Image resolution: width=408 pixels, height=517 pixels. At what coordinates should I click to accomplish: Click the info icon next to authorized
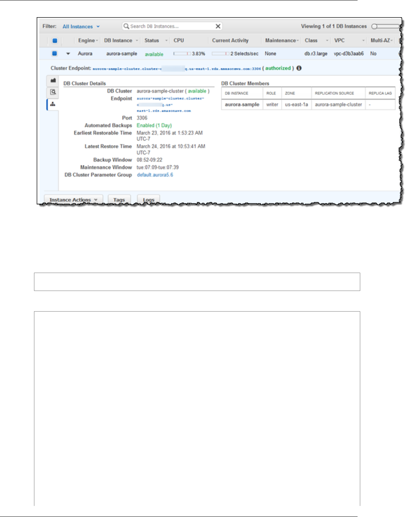299,68
